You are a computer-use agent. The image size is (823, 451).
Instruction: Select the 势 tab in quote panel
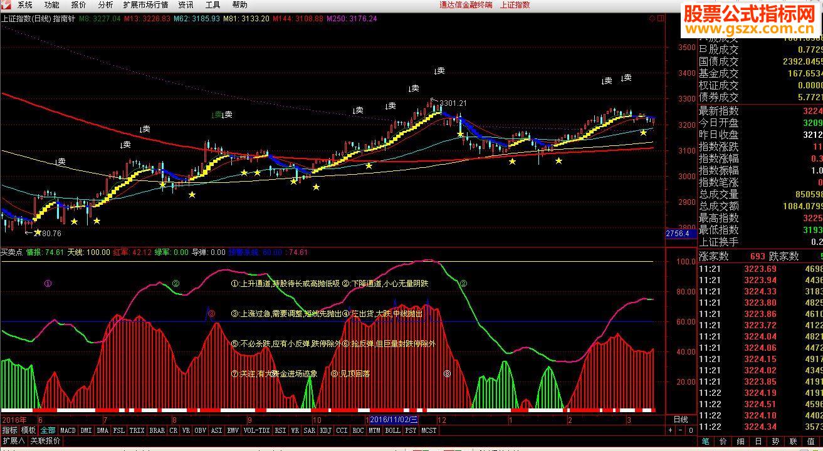click(x=776, y=442)
